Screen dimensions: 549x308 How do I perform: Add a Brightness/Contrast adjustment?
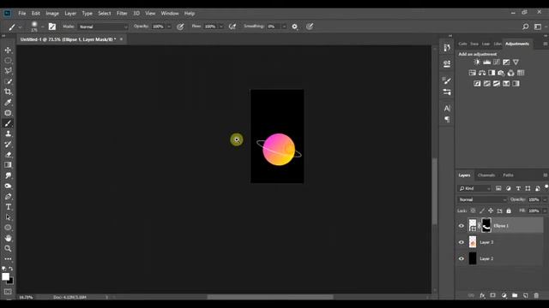tap(477, 62)
